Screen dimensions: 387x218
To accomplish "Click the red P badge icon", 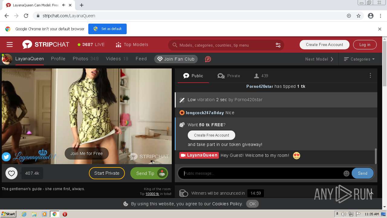I will [x=208, y=59].
